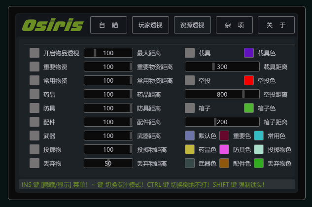Check the 常用物资 option
Screen dimensions: 312x207
(x=35, y=80)
